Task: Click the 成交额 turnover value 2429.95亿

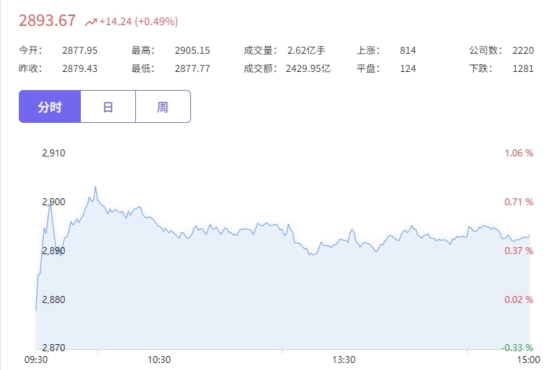Action: [308, 68]
